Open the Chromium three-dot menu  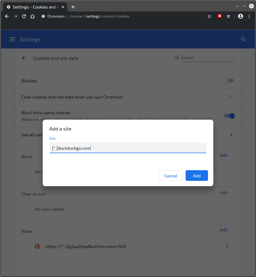pyautogui.click(x=249, y=17)
